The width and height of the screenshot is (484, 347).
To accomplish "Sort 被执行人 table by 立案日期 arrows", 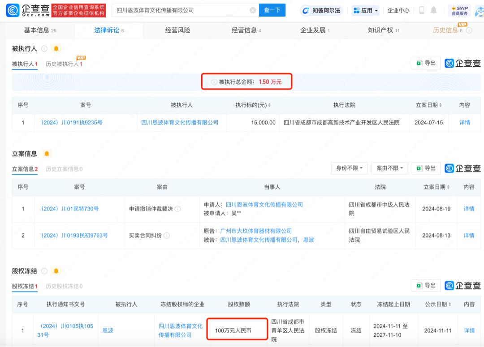I will [x=441, y=105].
